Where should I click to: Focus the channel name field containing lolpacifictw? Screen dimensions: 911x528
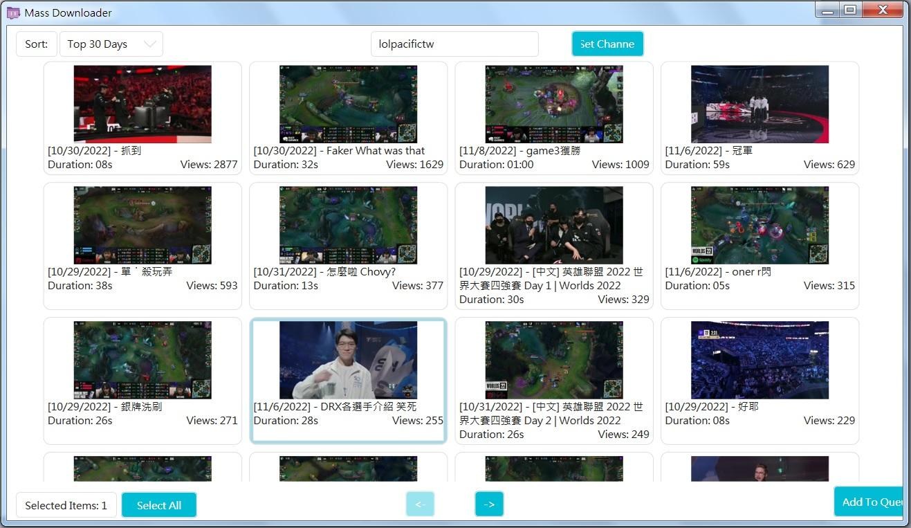pyautogui.click(x=454, y=44)
